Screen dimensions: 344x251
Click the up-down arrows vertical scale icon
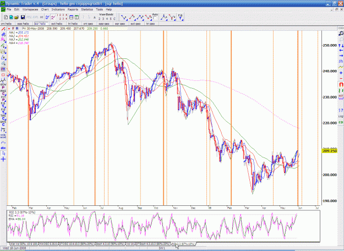coord(341,46)
